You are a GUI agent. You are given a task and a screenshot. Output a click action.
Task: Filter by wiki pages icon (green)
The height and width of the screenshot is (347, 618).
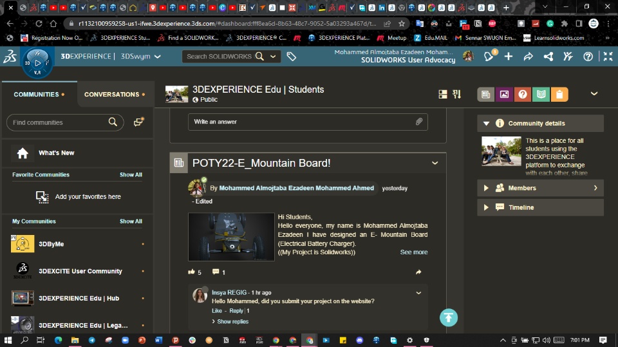(x=541, y=94)
